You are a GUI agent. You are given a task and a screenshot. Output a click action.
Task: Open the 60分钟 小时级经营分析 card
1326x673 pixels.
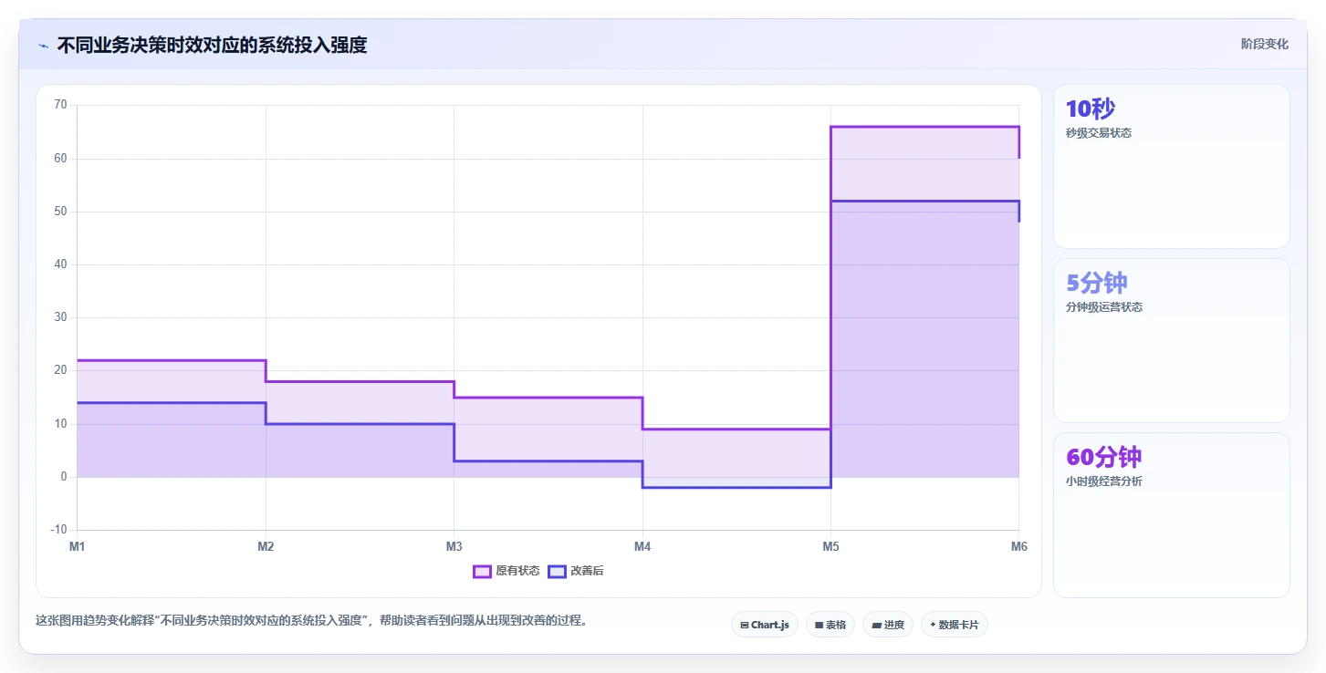point(1172,514)
